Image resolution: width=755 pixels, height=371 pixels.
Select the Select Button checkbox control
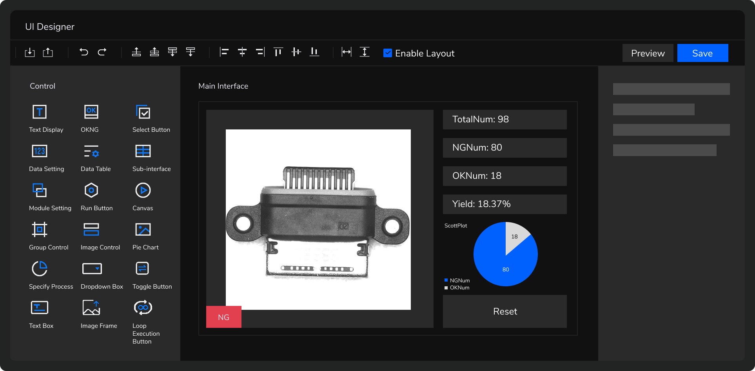[x=143, y=112]
